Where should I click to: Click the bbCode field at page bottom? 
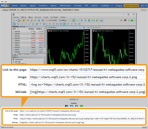point(82,123)
